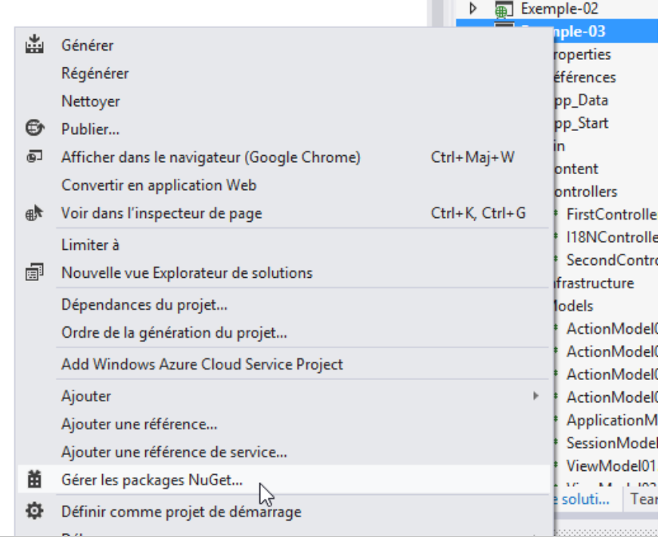Click the gear icon for startup project
Screen dimensions: 664x539
tap(35, 512)
